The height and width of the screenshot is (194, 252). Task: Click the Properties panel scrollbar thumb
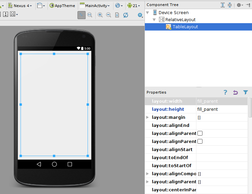click(x=250, y=107)
